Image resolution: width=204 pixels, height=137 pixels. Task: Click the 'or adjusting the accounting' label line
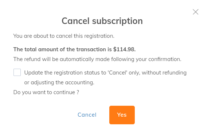click(x=59, y=82)
